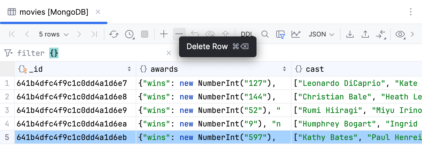Toggle the table filter icon
Image resolution: width=422 pixels, height=150 pixels.
click(x=280, y=34)
